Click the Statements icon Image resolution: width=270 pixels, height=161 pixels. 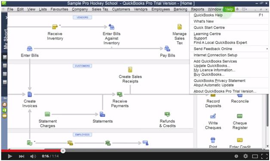102,114
